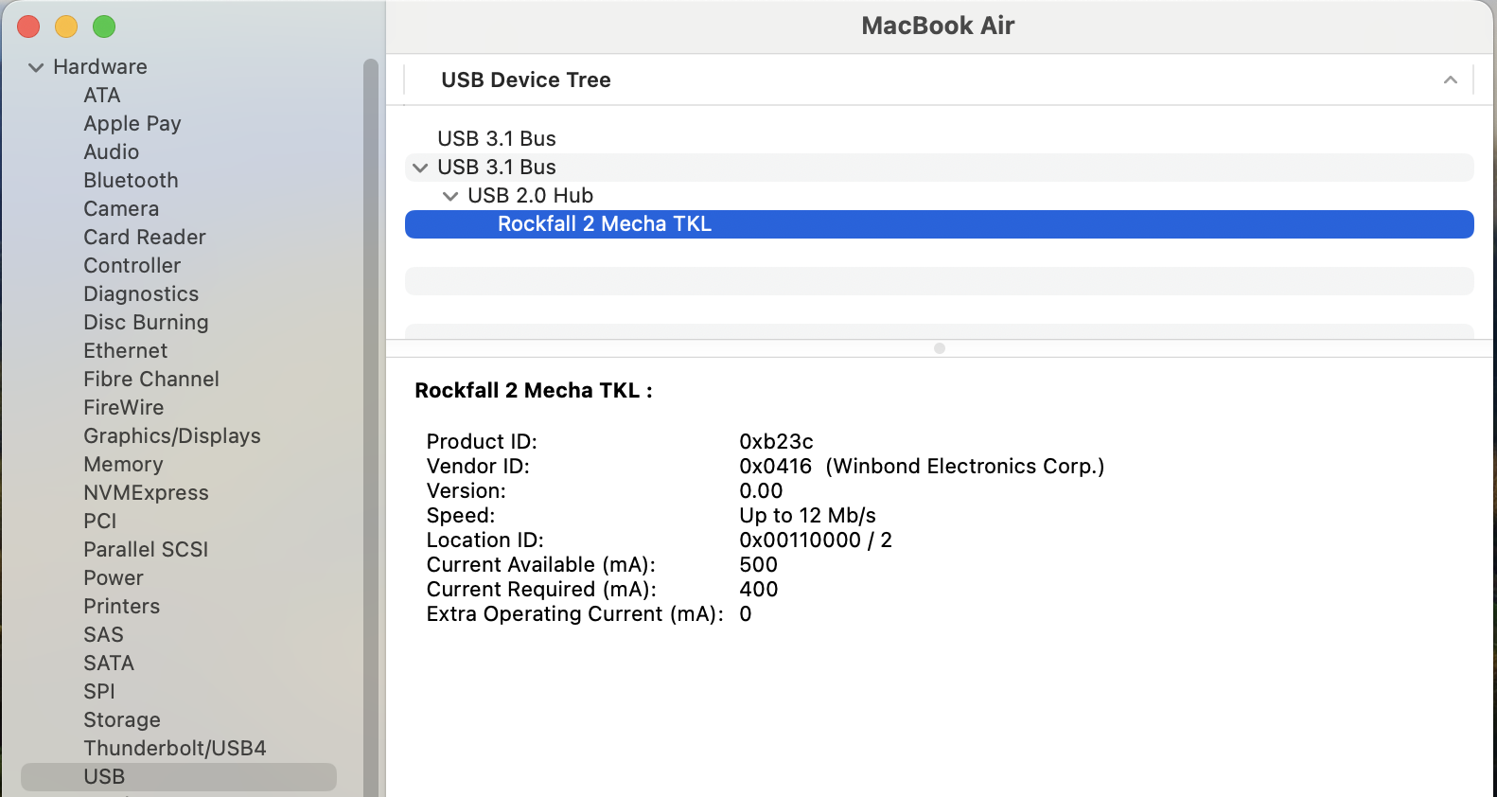Select SATA in the sidebar
This screenshot has width=1497, height=797.
[x=109, y=664]
